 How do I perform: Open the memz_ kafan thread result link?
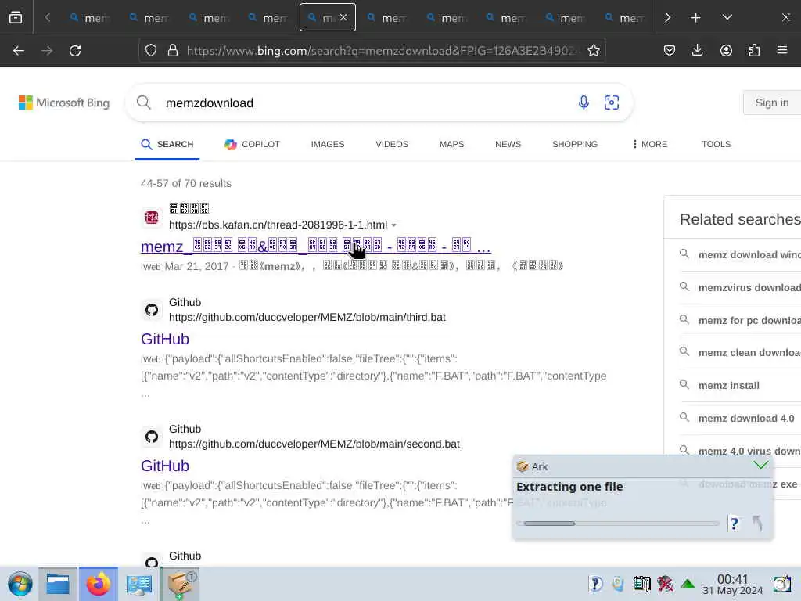tap(315, 247)
